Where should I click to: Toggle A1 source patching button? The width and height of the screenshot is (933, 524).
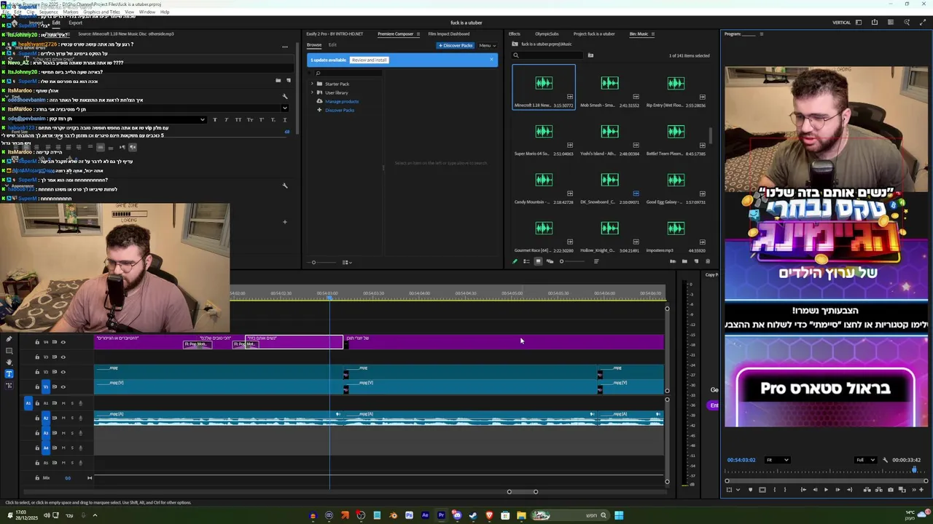pos(28,403)
